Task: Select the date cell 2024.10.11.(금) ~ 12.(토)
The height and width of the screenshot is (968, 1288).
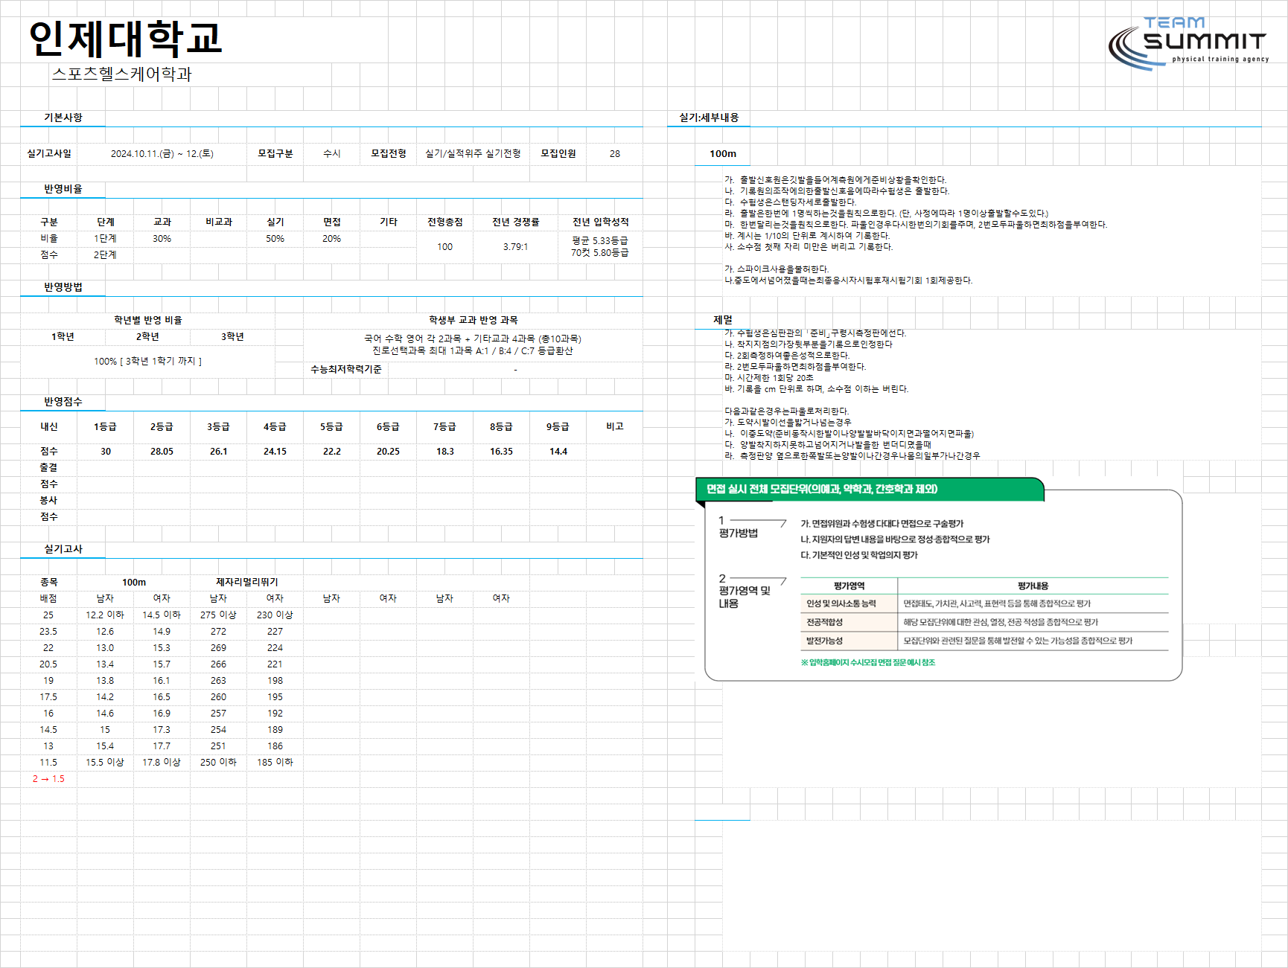Action: click(x=162, y=153)
